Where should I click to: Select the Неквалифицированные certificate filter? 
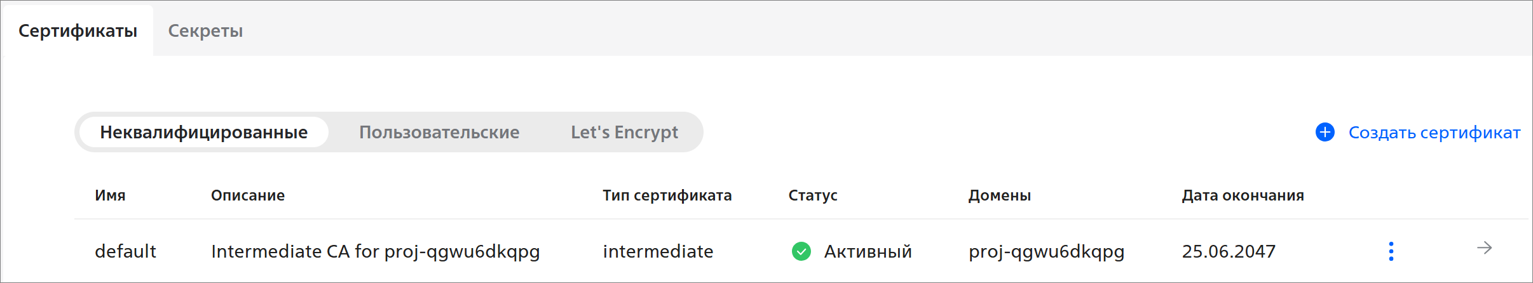pyautogui.click(x=203, y=132)
